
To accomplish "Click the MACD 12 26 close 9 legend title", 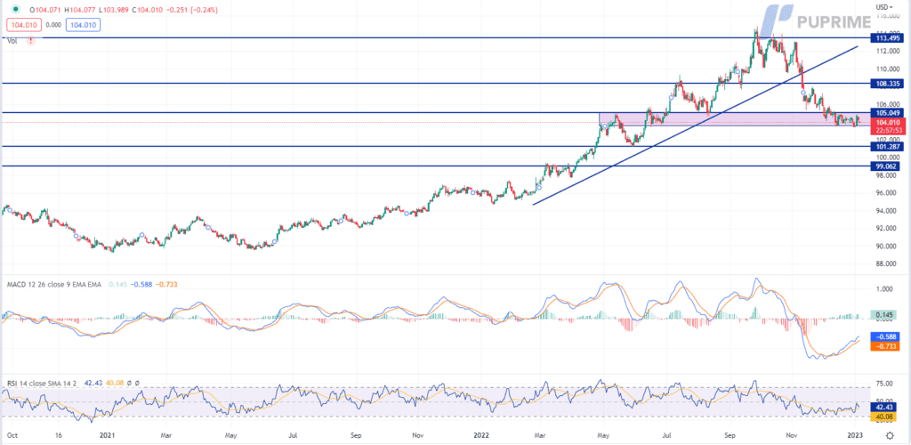I will point(56,285).
